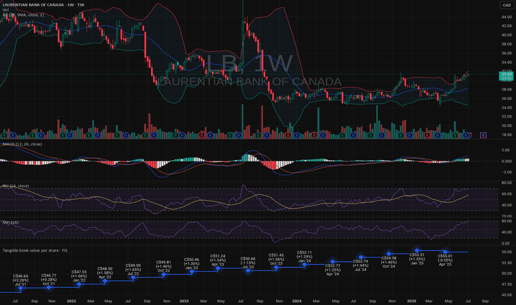Click the green earnings E marker near June 2025
The height and width of the screenshot is (305, 516).
[455, 135]
